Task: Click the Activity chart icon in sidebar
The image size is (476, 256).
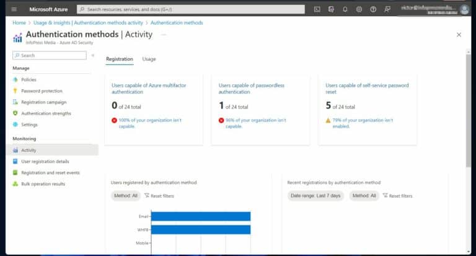Action: [15, 150]
